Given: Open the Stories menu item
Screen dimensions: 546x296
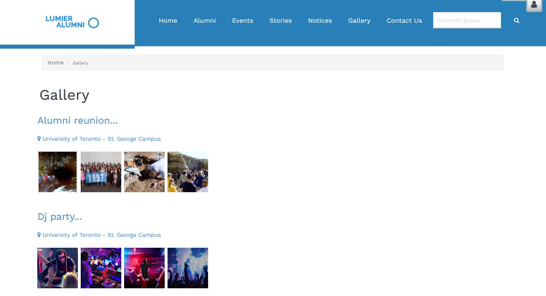Looking at the screenshot, I should [x=281, y=21].
